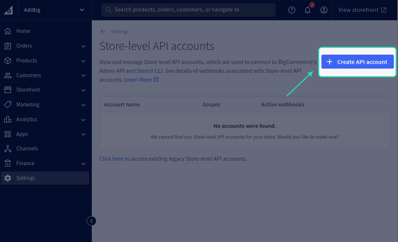Click the Products box icon
This screenshot has height=242, width=398.
[8, 61]
